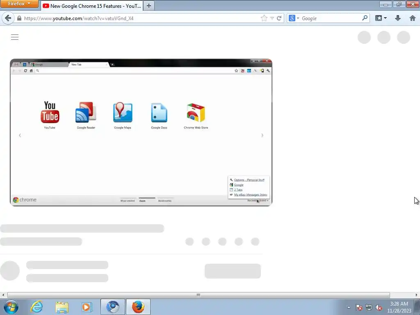Select the New Google Chrome 15 Features tab

[x=92, y=6]
